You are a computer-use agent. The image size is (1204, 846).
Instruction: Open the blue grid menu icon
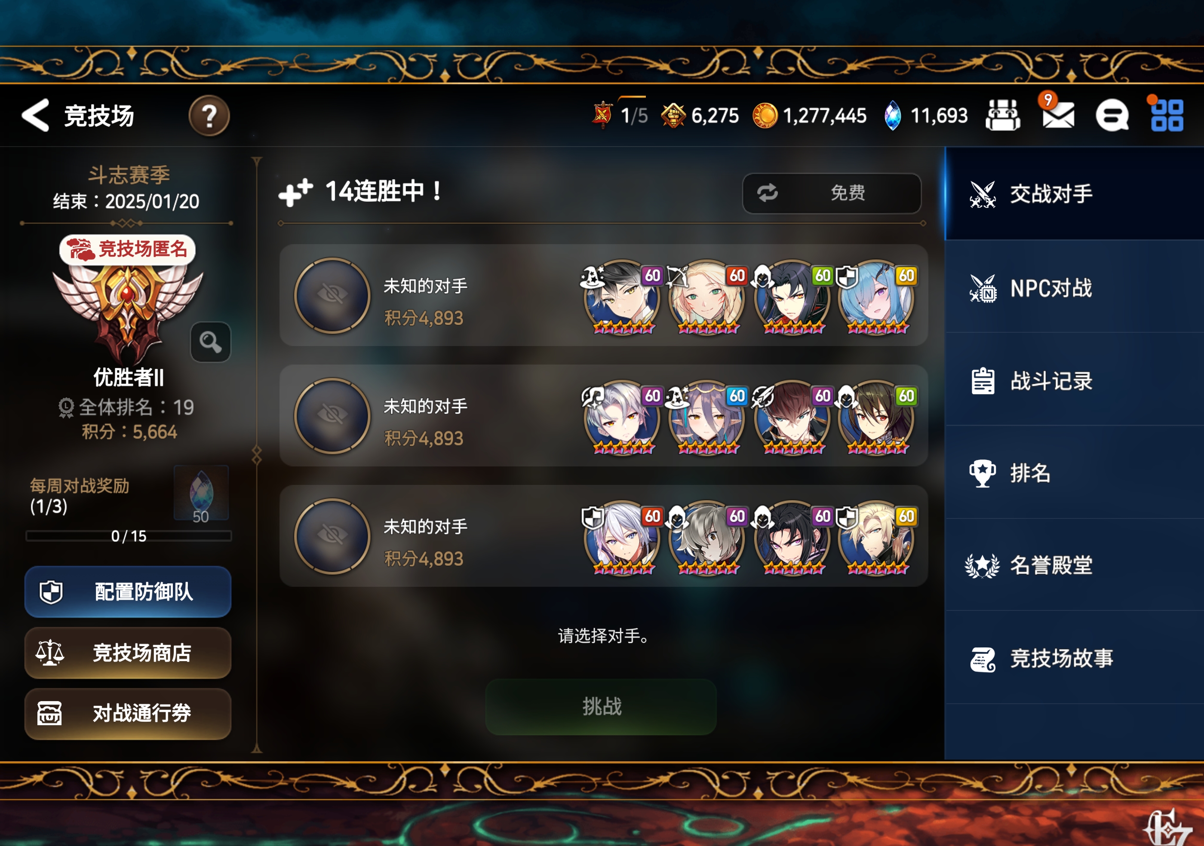point(1167,114)
